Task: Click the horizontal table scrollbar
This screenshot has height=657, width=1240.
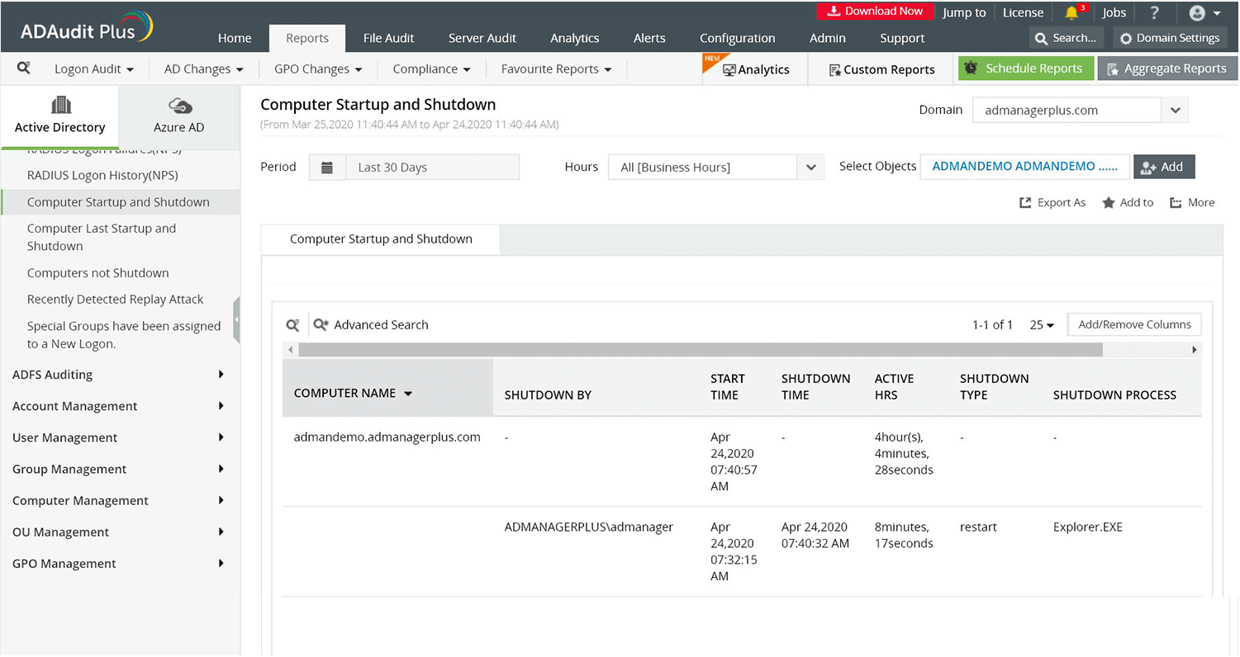Action: 701,350
